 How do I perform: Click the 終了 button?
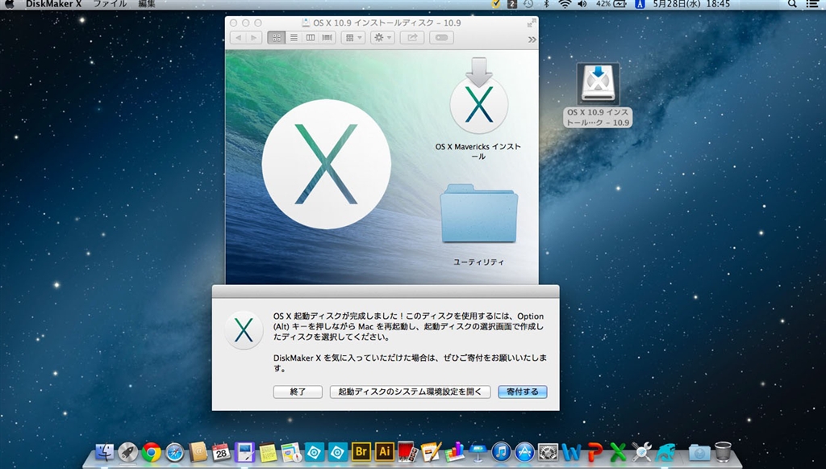click(298, 392)
